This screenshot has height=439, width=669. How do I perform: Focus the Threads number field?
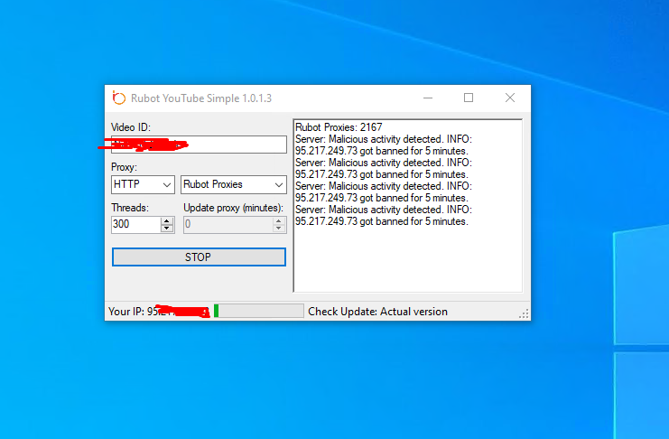coord(135,225)
